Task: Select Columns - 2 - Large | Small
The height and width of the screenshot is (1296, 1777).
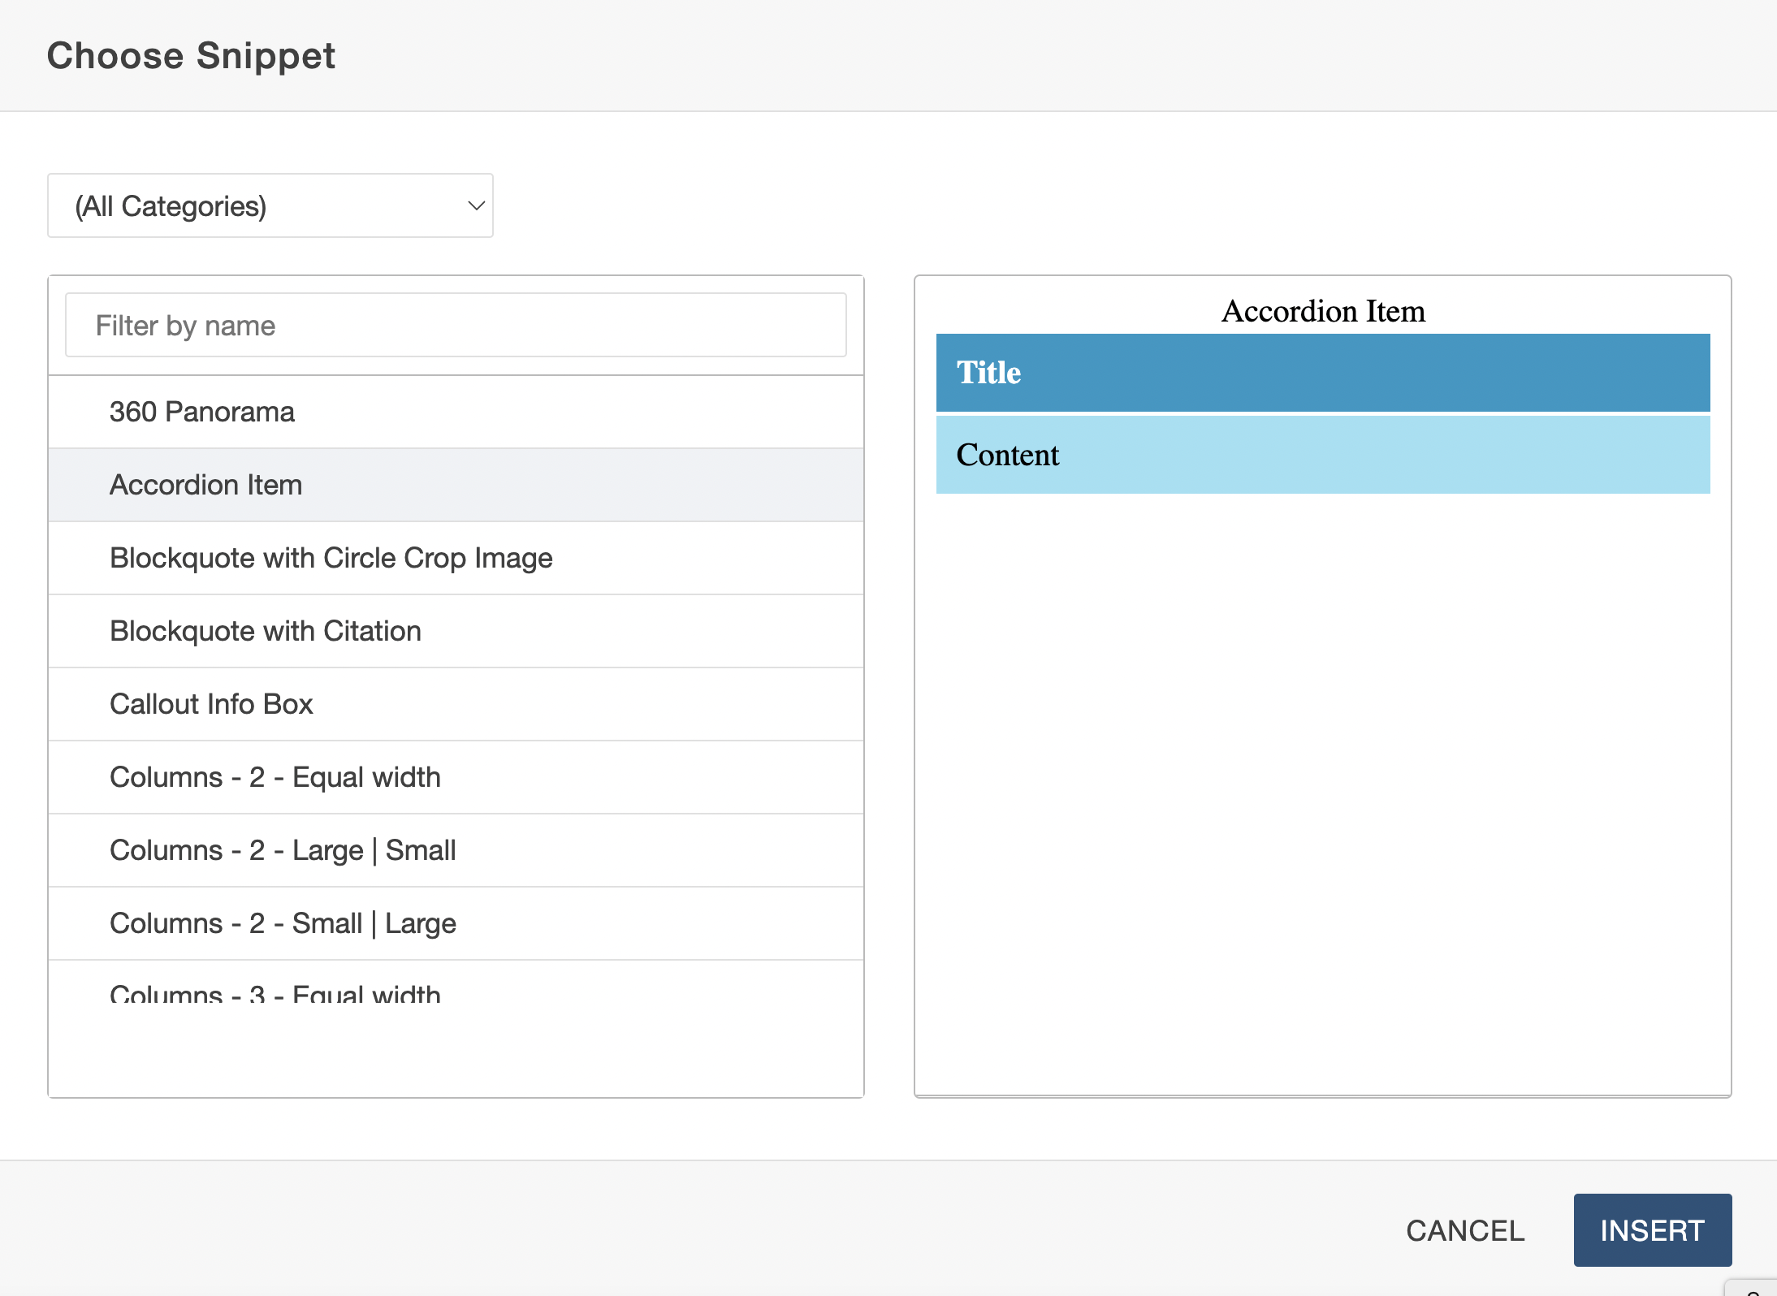Action: click(283, 850)
